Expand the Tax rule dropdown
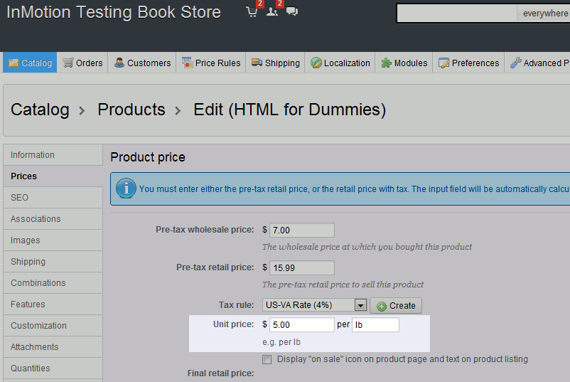Viewport: 570px width, 382px height. coord(360,305)
